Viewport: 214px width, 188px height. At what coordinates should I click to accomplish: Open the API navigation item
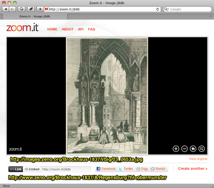pos(81,29)
